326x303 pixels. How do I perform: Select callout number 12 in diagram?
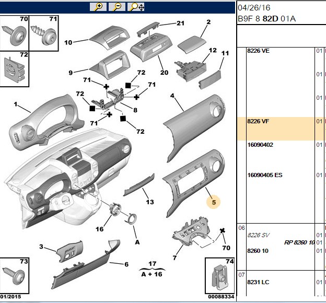click(x=213, y=50)
